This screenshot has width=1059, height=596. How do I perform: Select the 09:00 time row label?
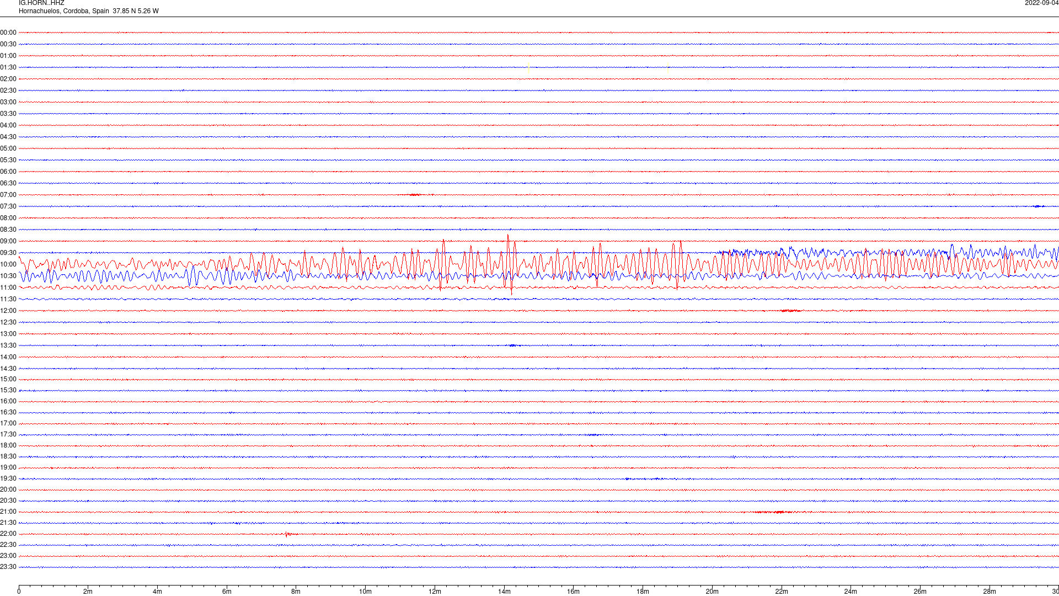pos(8,241)
